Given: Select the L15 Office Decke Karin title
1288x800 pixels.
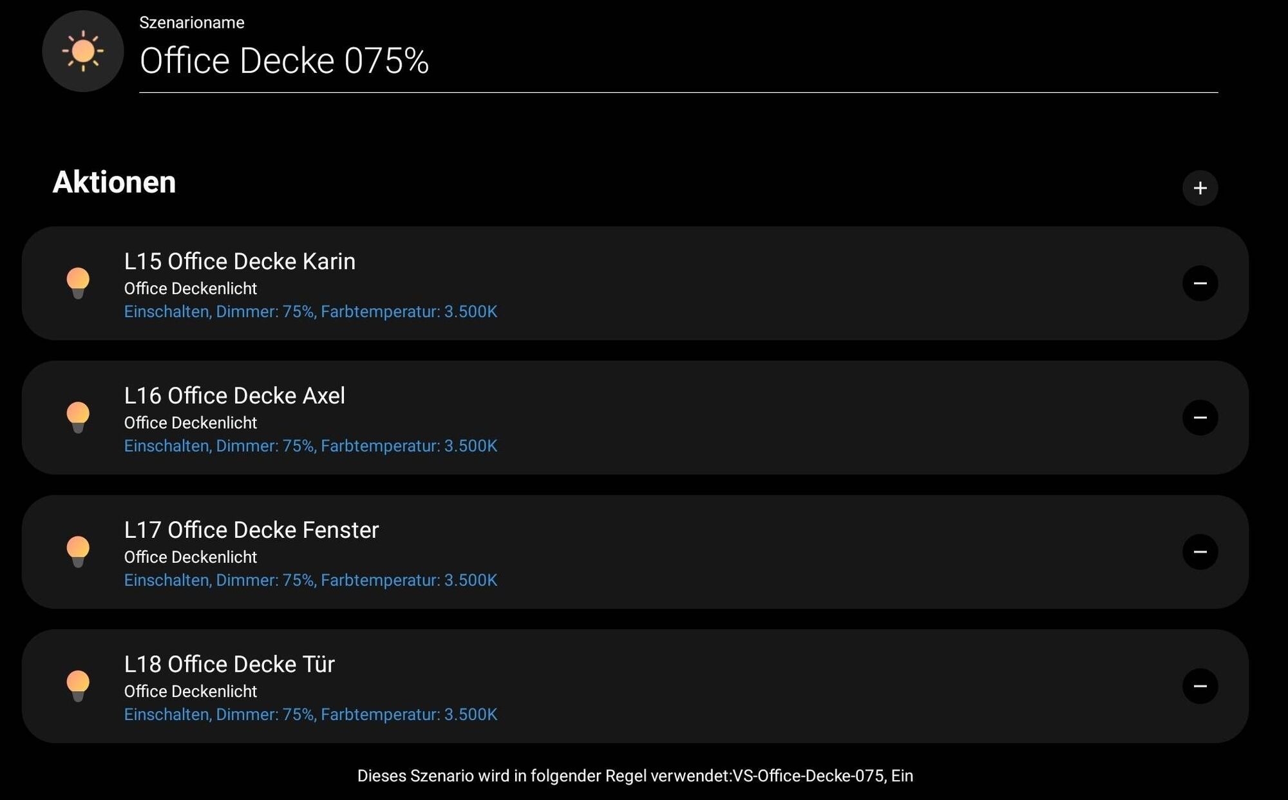Looking at the screenshot, I should tap(240, 262).
